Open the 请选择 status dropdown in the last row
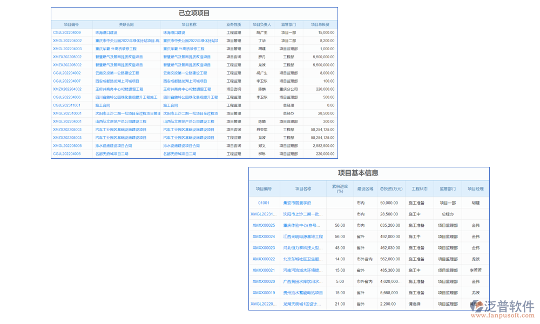Screen dimensions: 540x324 click(415, 304)
